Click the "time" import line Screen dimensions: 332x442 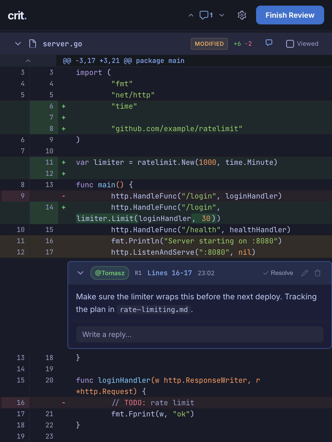pyautogui.click(x=166, y=106)
